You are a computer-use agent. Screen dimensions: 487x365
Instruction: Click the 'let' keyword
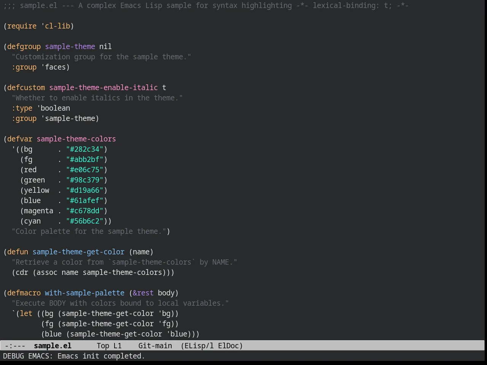point(26,313)
